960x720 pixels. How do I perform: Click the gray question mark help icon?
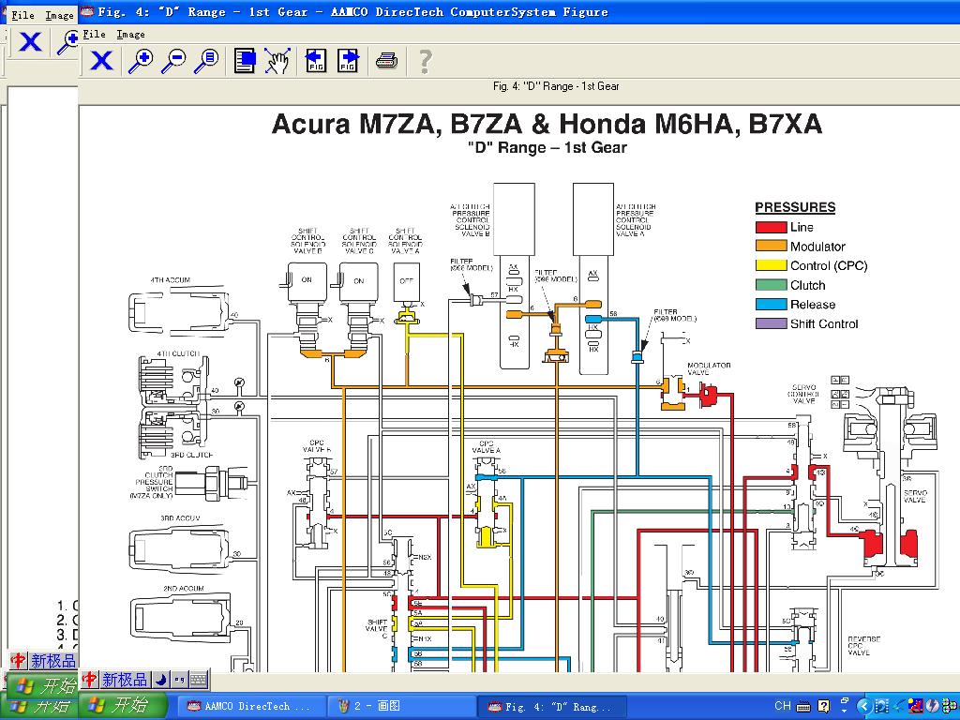pyautogui.click(x=425, y=61)
